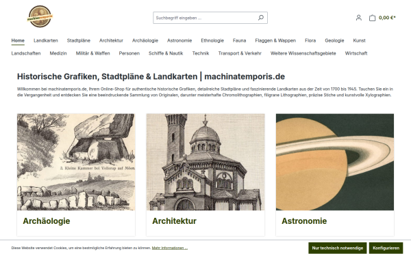Open the Flora category

310,40
